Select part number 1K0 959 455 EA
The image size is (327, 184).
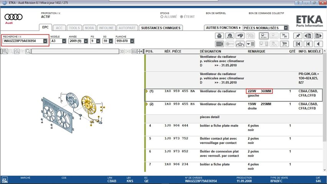click(x=180, y=91)
